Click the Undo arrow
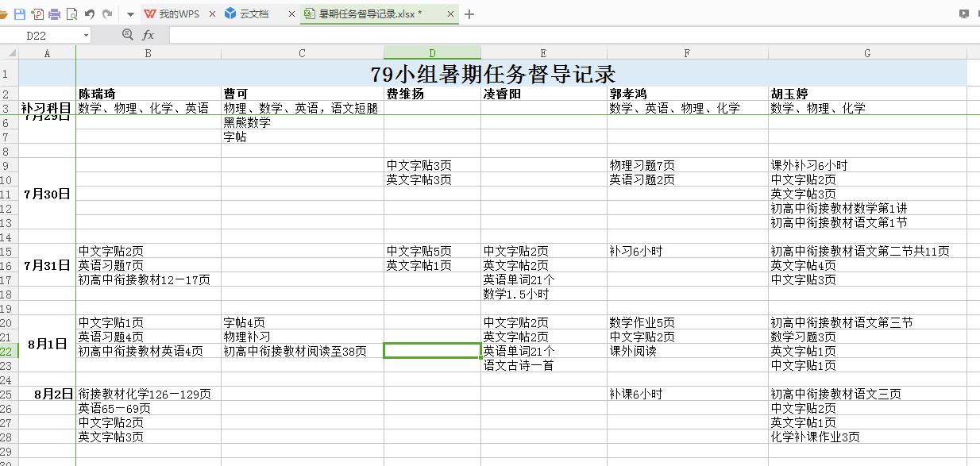The width and height of the screenshot is (980, 466). click(x=89, y=14)
